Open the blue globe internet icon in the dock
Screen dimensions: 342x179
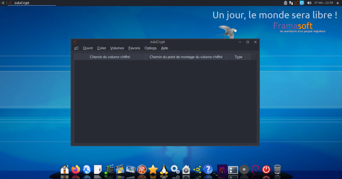(87, 169)
